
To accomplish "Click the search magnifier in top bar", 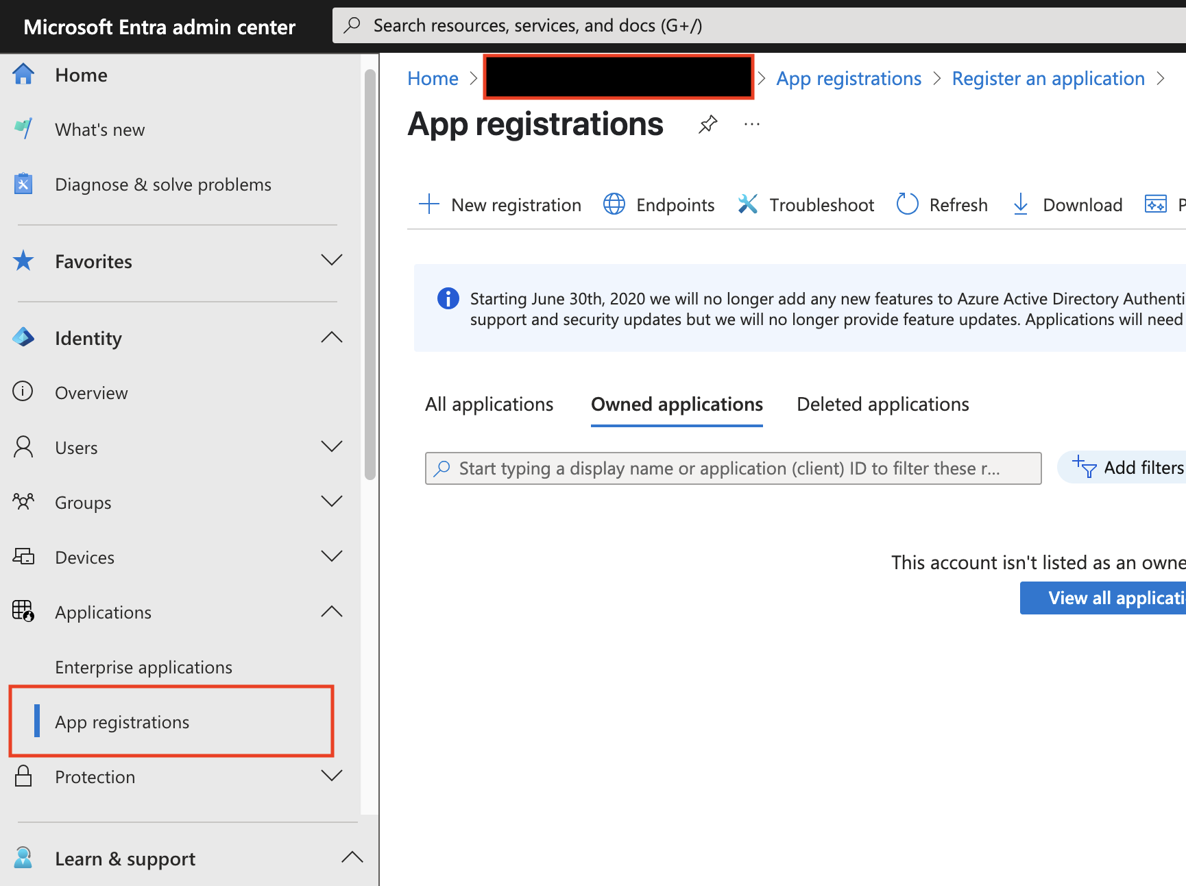I will [x=352, y=25].
